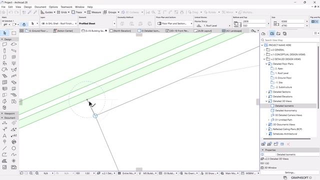The width and height of the screenshot is (320, 180).
Task: Open Floor Plan and Section dropdown
Action: pos(174,23)
